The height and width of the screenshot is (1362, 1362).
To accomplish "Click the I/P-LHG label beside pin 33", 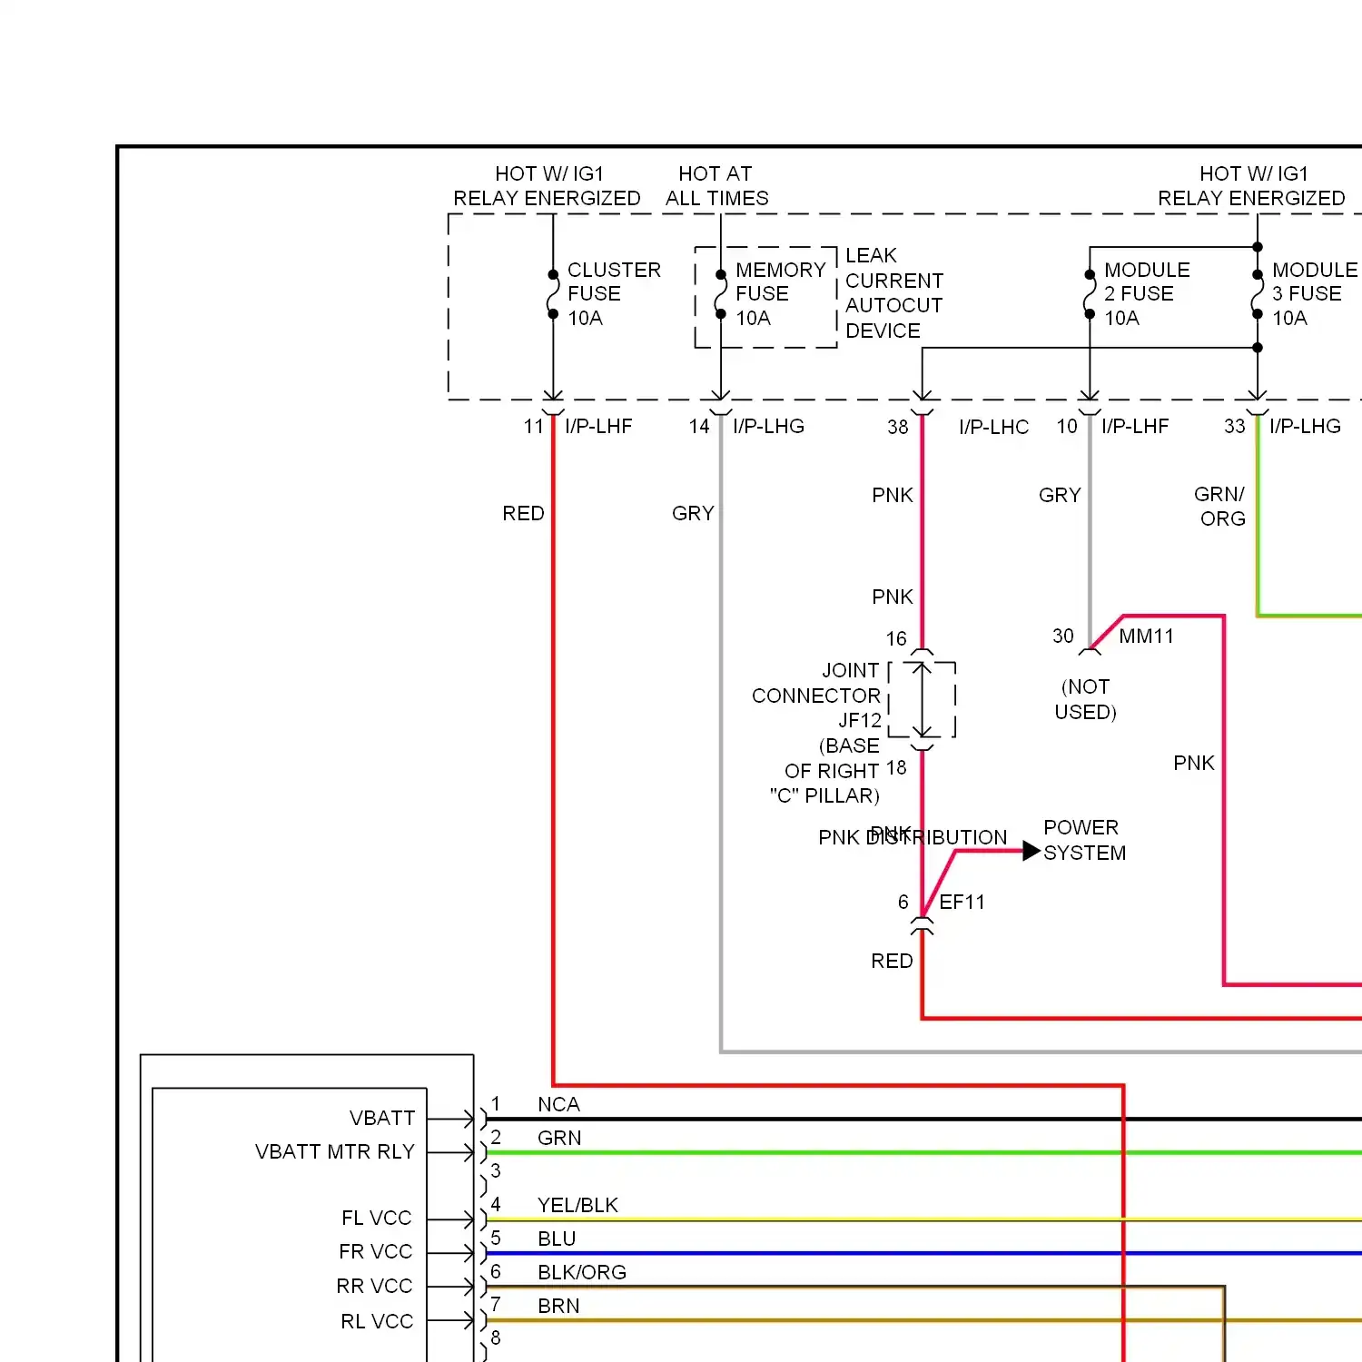I will (1305, 427).
